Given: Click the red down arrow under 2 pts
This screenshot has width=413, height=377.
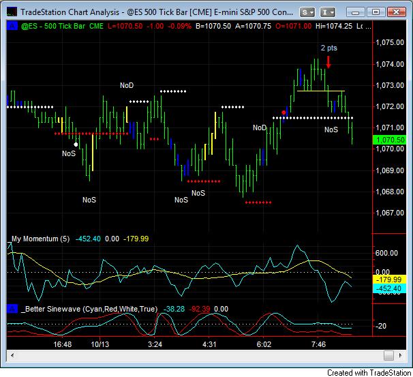Looking at the screenshot, I should [x=328, y=62].
